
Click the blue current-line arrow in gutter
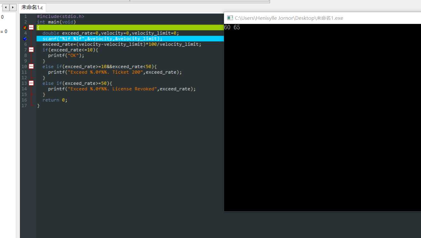pyautogui.click(x=25, y=39)
